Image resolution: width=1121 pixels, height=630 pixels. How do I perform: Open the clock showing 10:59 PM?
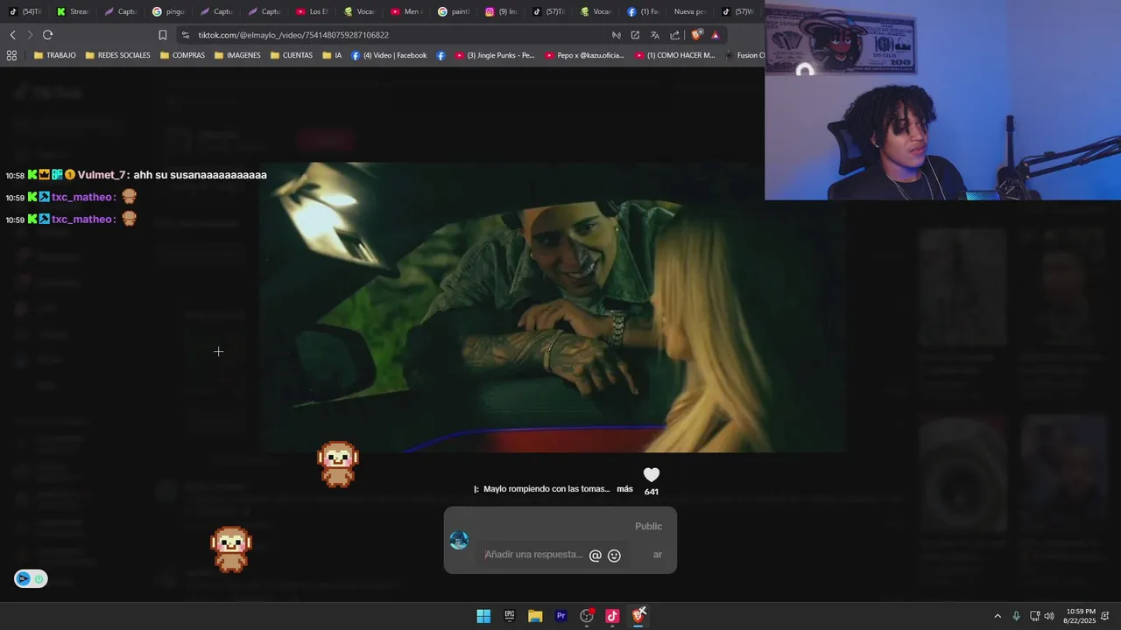1080,616
